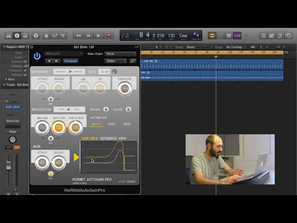Open the Toolbar display button

click(x=25, y=35)
